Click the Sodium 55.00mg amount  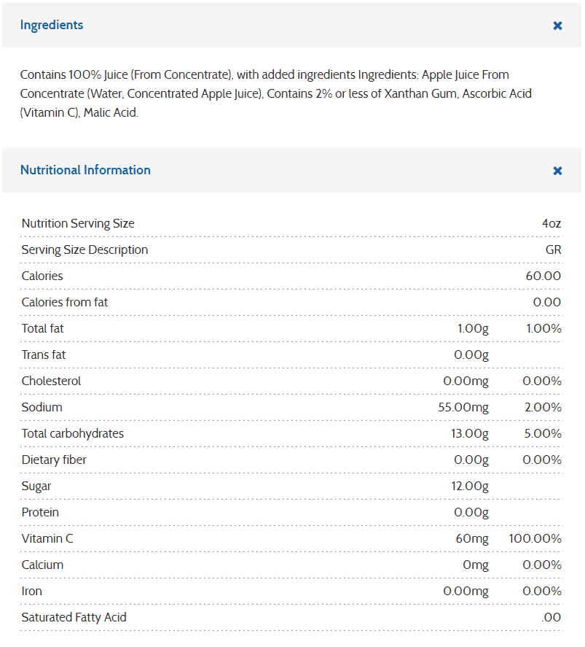coord(463,407)
